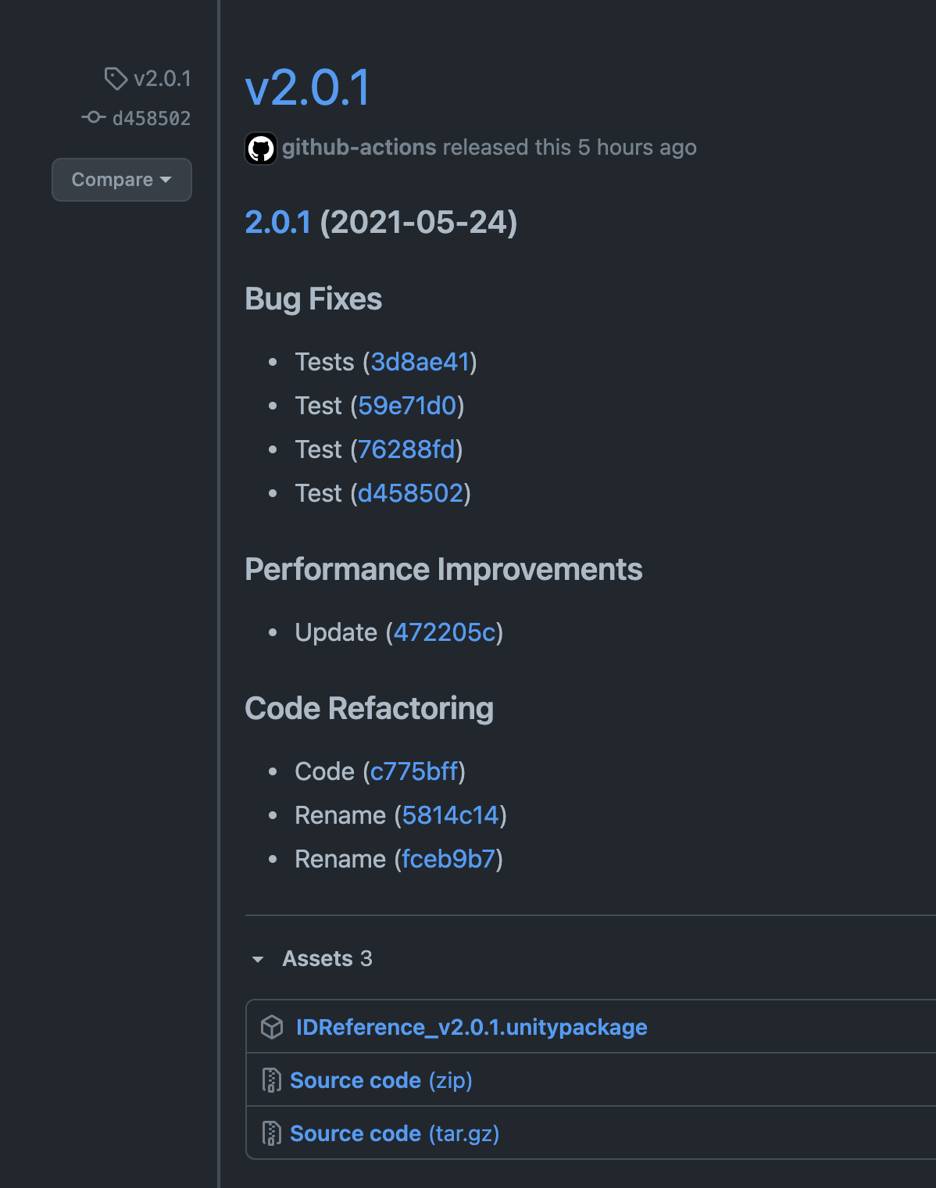
Task: Click the archive icon for Source code (tar.gz)
Action: (271, 1133)
